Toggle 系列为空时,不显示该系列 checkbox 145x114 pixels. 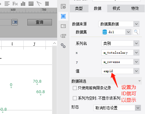[75, 98]
